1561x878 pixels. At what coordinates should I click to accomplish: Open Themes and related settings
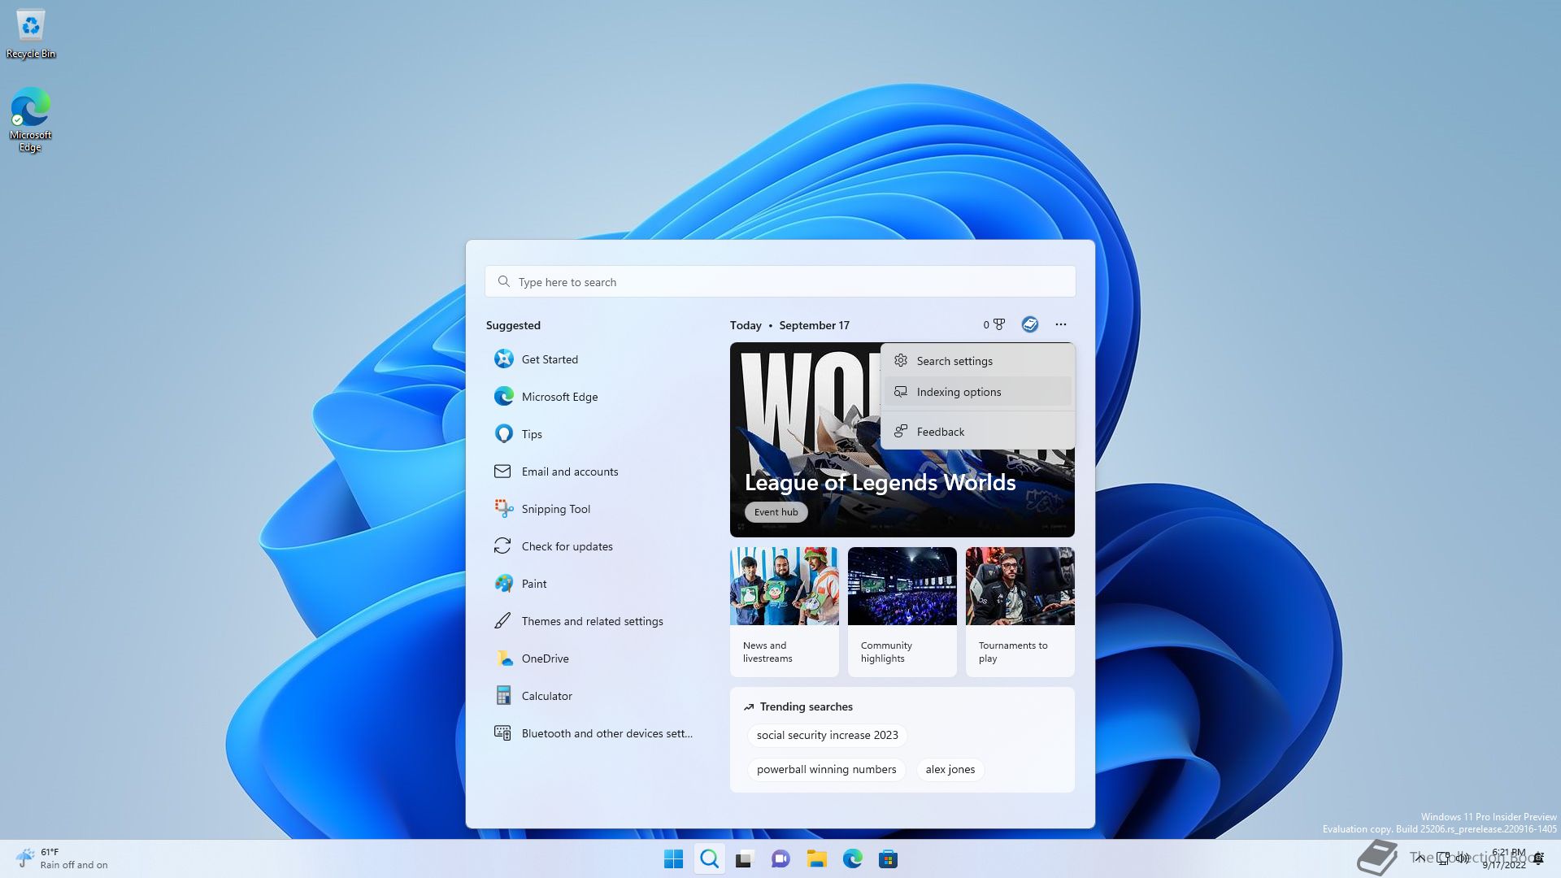pyautogui.click(x=591, y=620)
